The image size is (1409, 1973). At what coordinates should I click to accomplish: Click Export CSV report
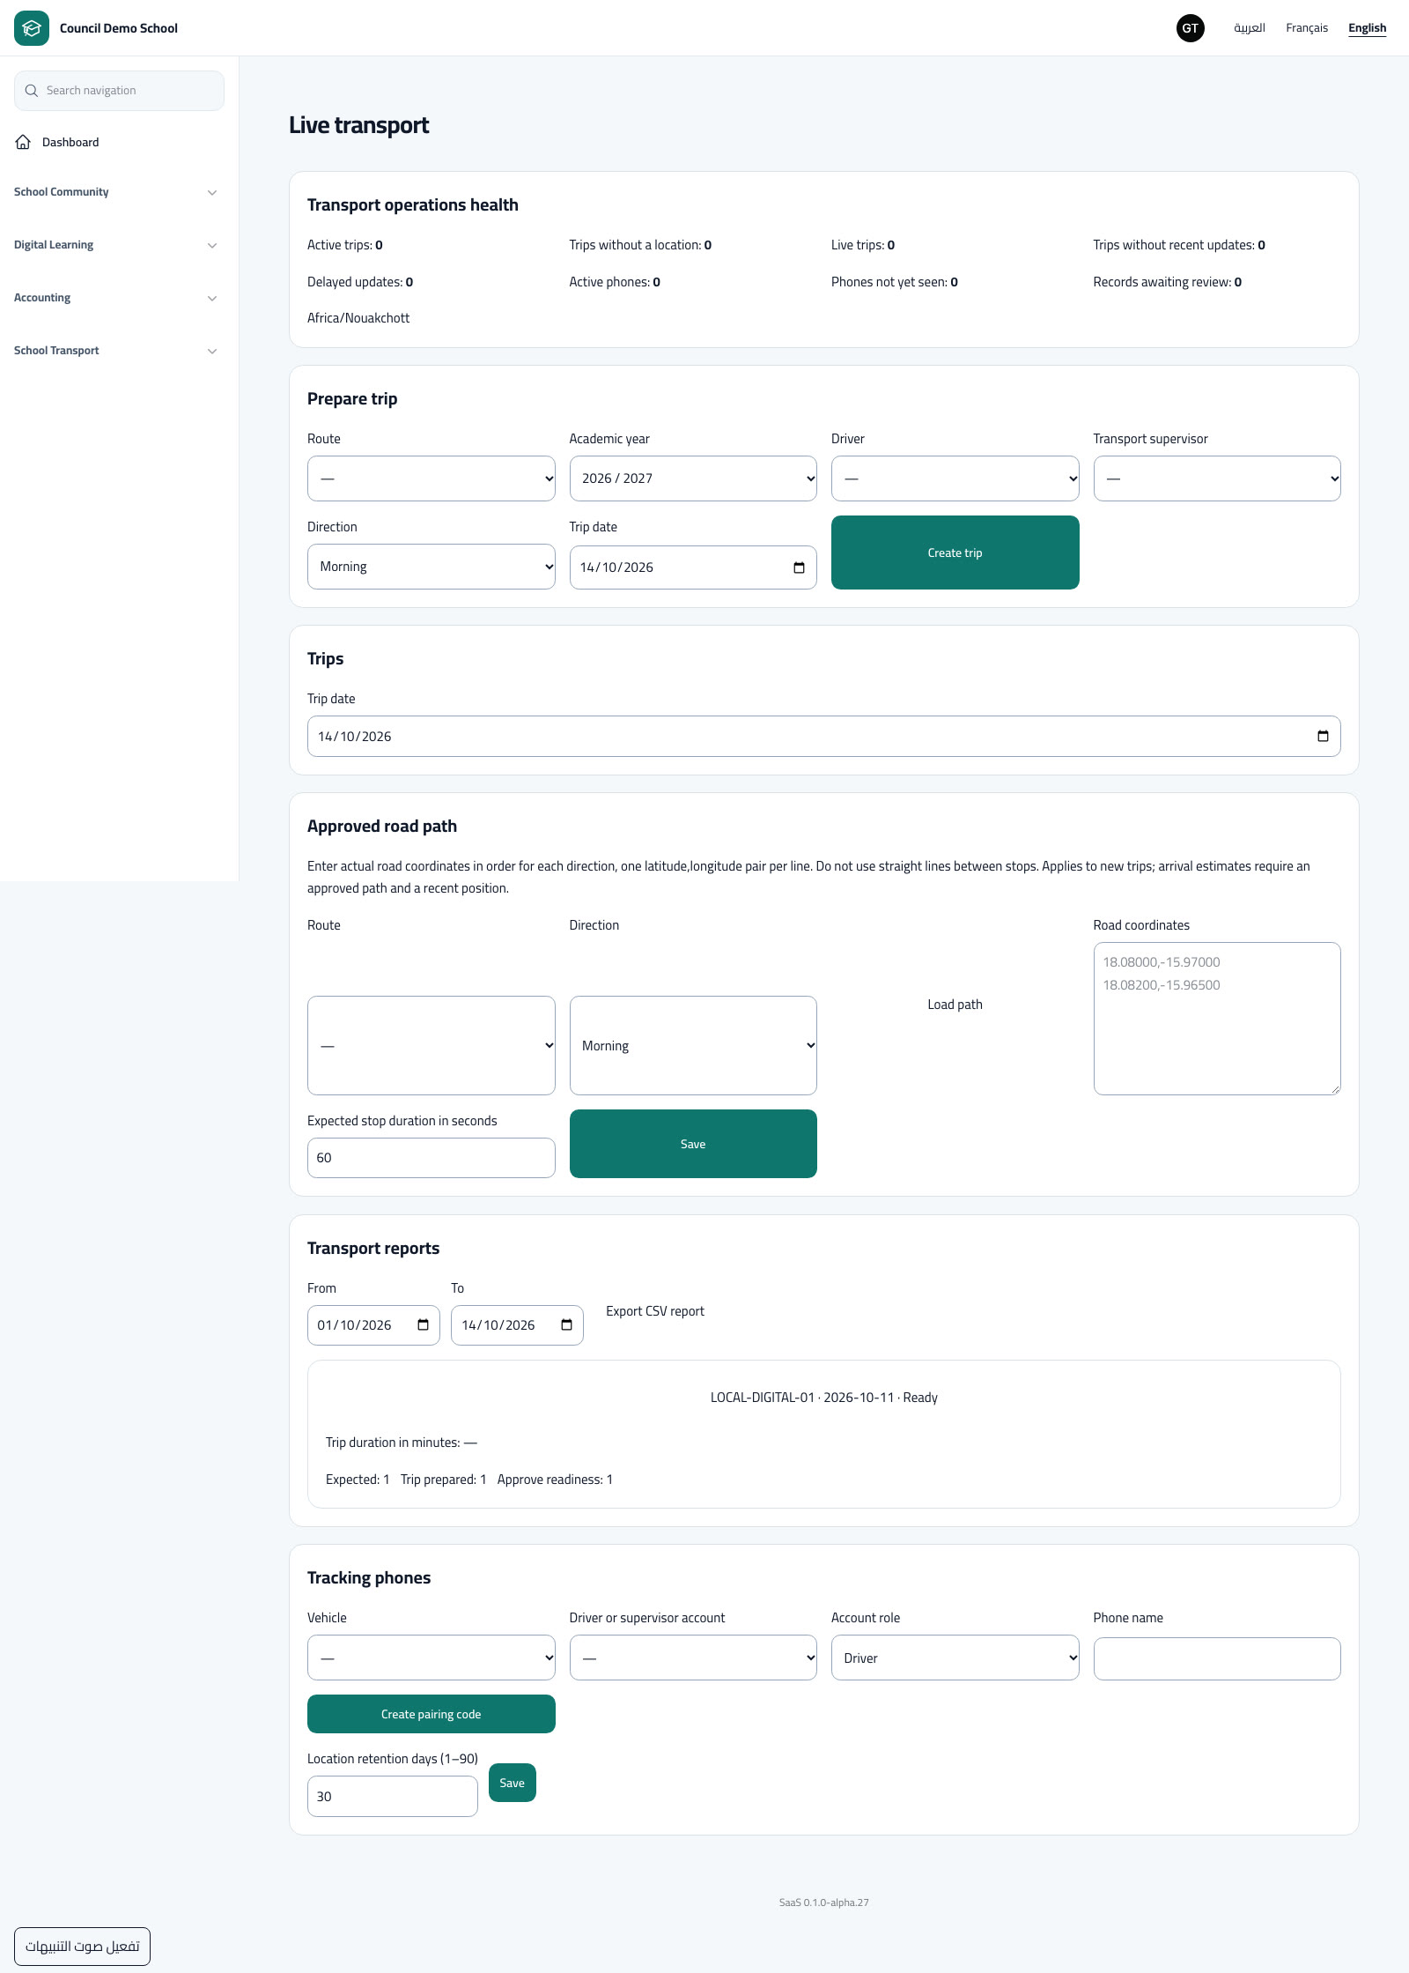(x=655, y=1311)
